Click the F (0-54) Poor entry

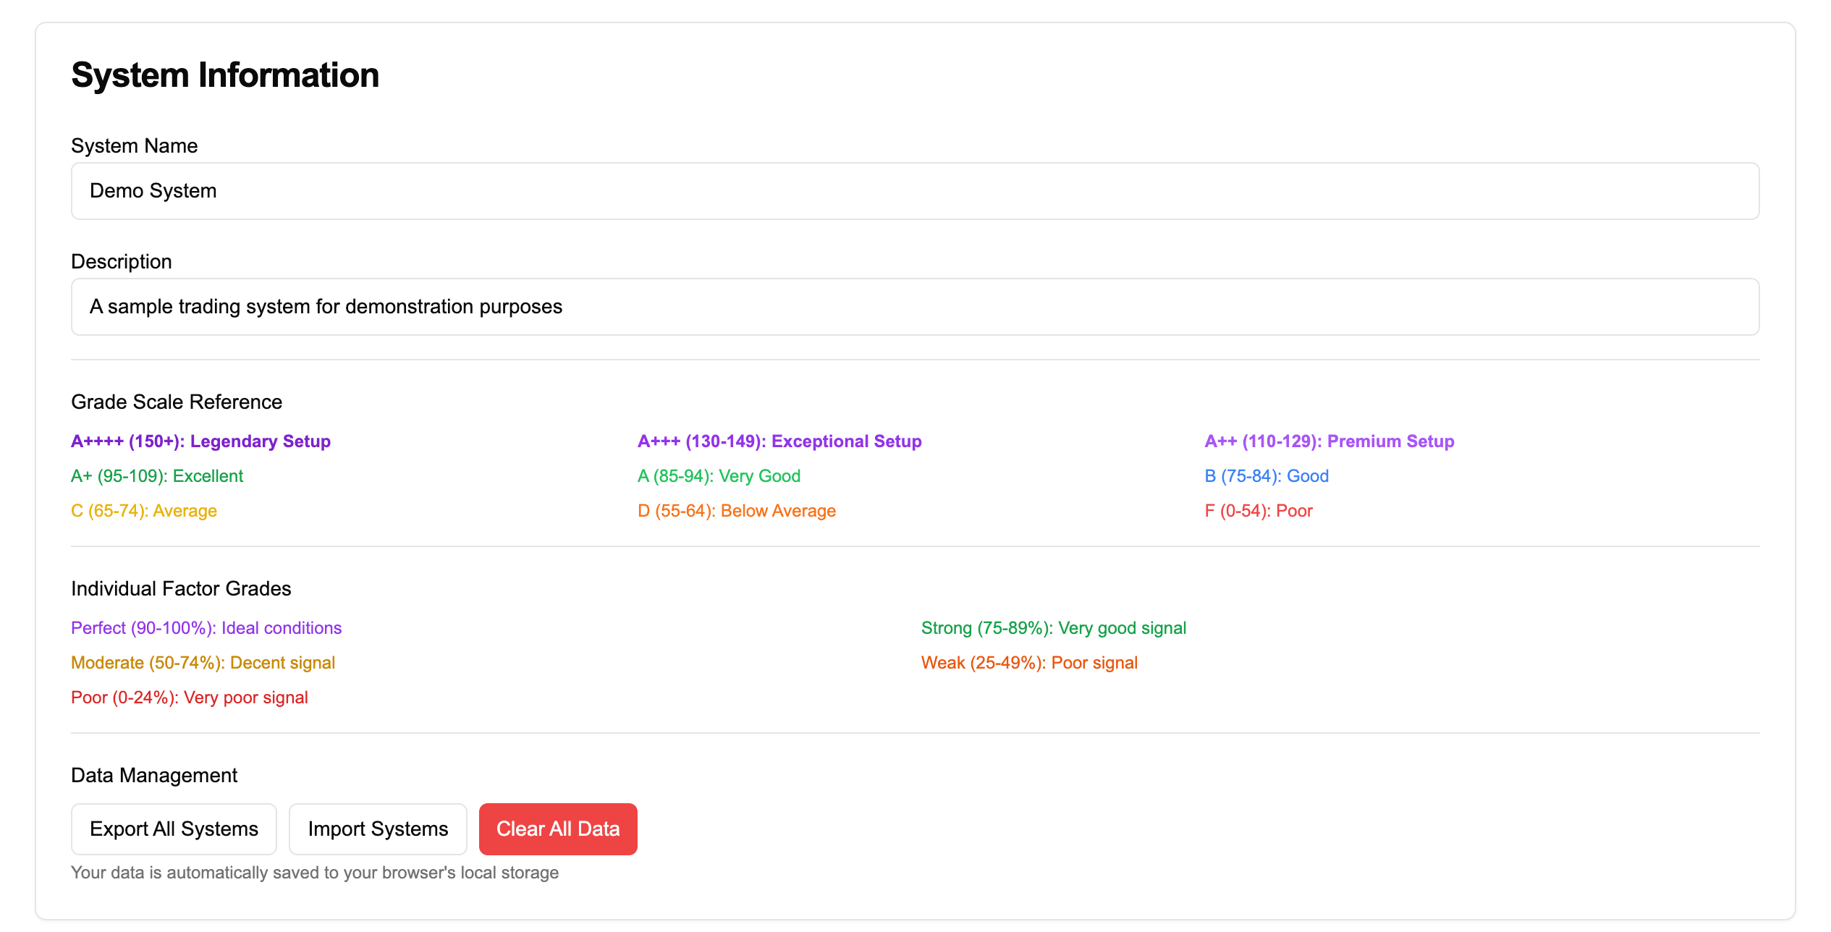1258,511
